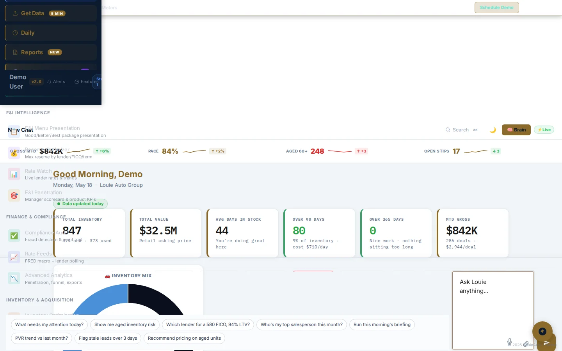Viewport: 562px width, 351px height.
Task: Click the send arrow button
Action: pos(546,342)
